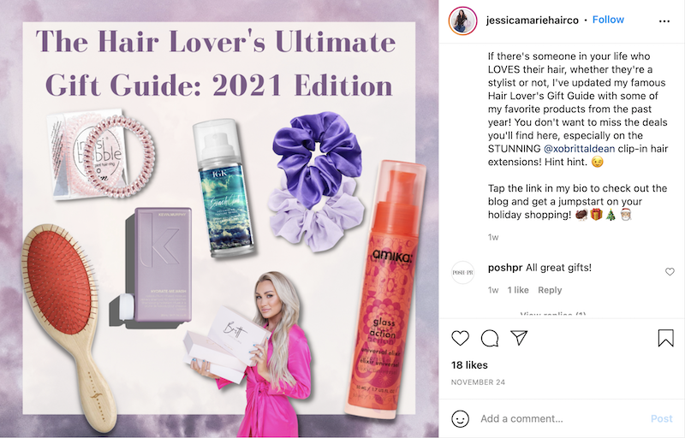Save post using bookmark icon
Viewport: 685px width, 438px height.
[x=666, y=338]
